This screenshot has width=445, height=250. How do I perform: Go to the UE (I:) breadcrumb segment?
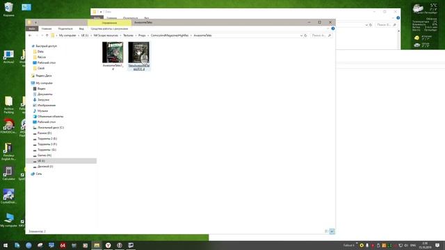tap(85, 35)
